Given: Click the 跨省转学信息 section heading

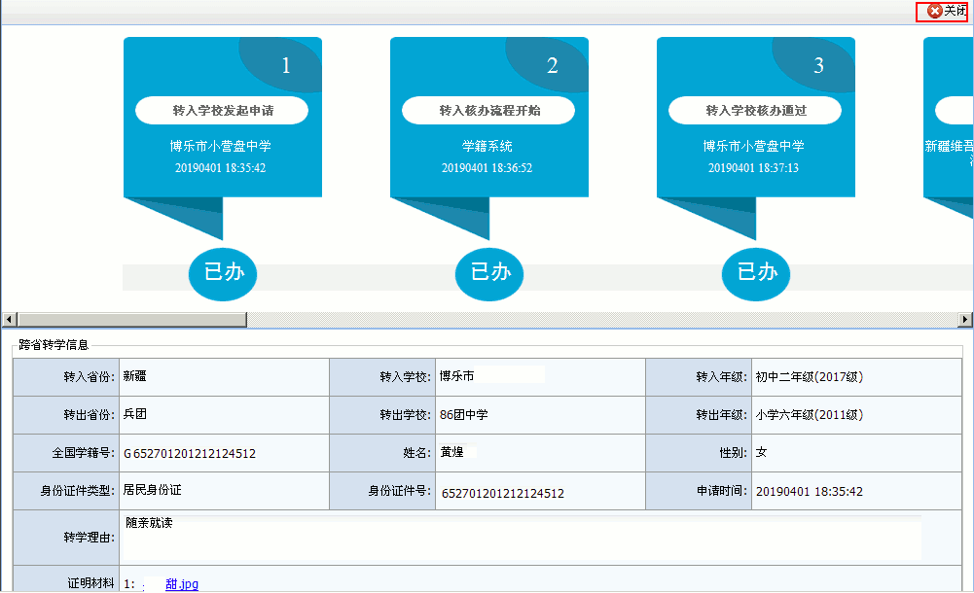Looking at the screenshot, I should (54, 345).
